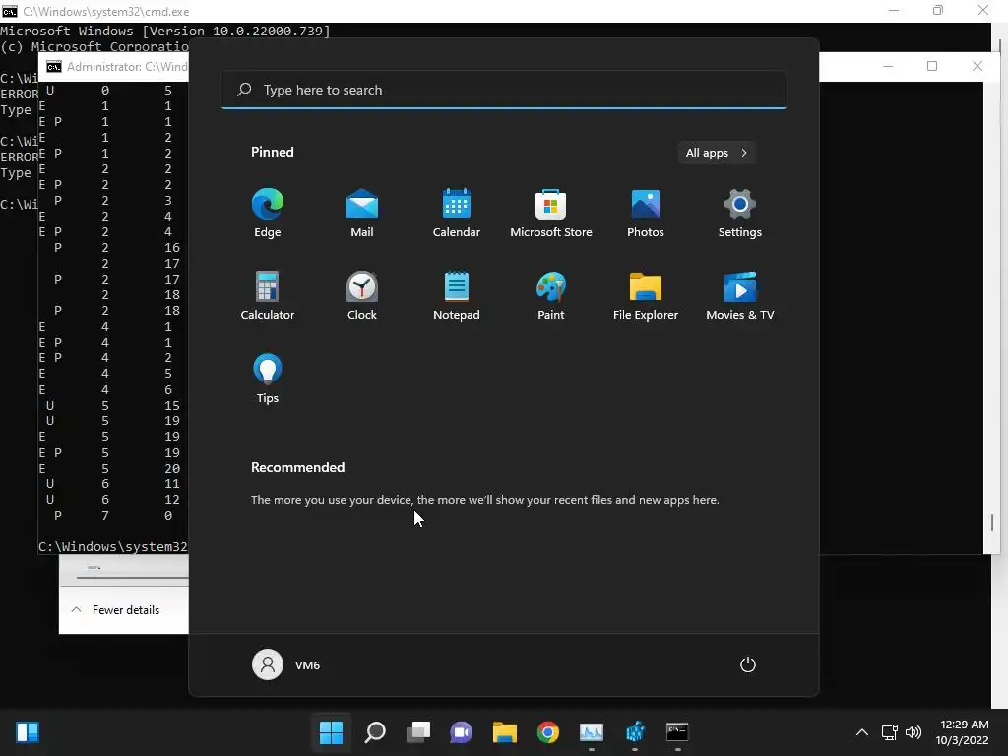Screen dimensions: 1008x756
Task: Open taskbar Search
Action: [375, 732]
